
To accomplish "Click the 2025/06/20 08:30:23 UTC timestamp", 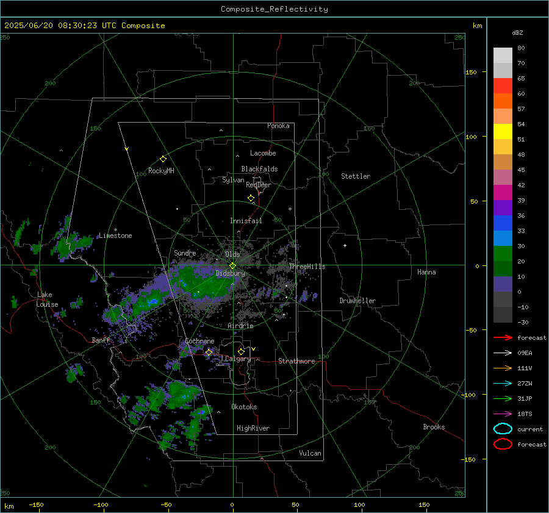I will coord(60,26).
